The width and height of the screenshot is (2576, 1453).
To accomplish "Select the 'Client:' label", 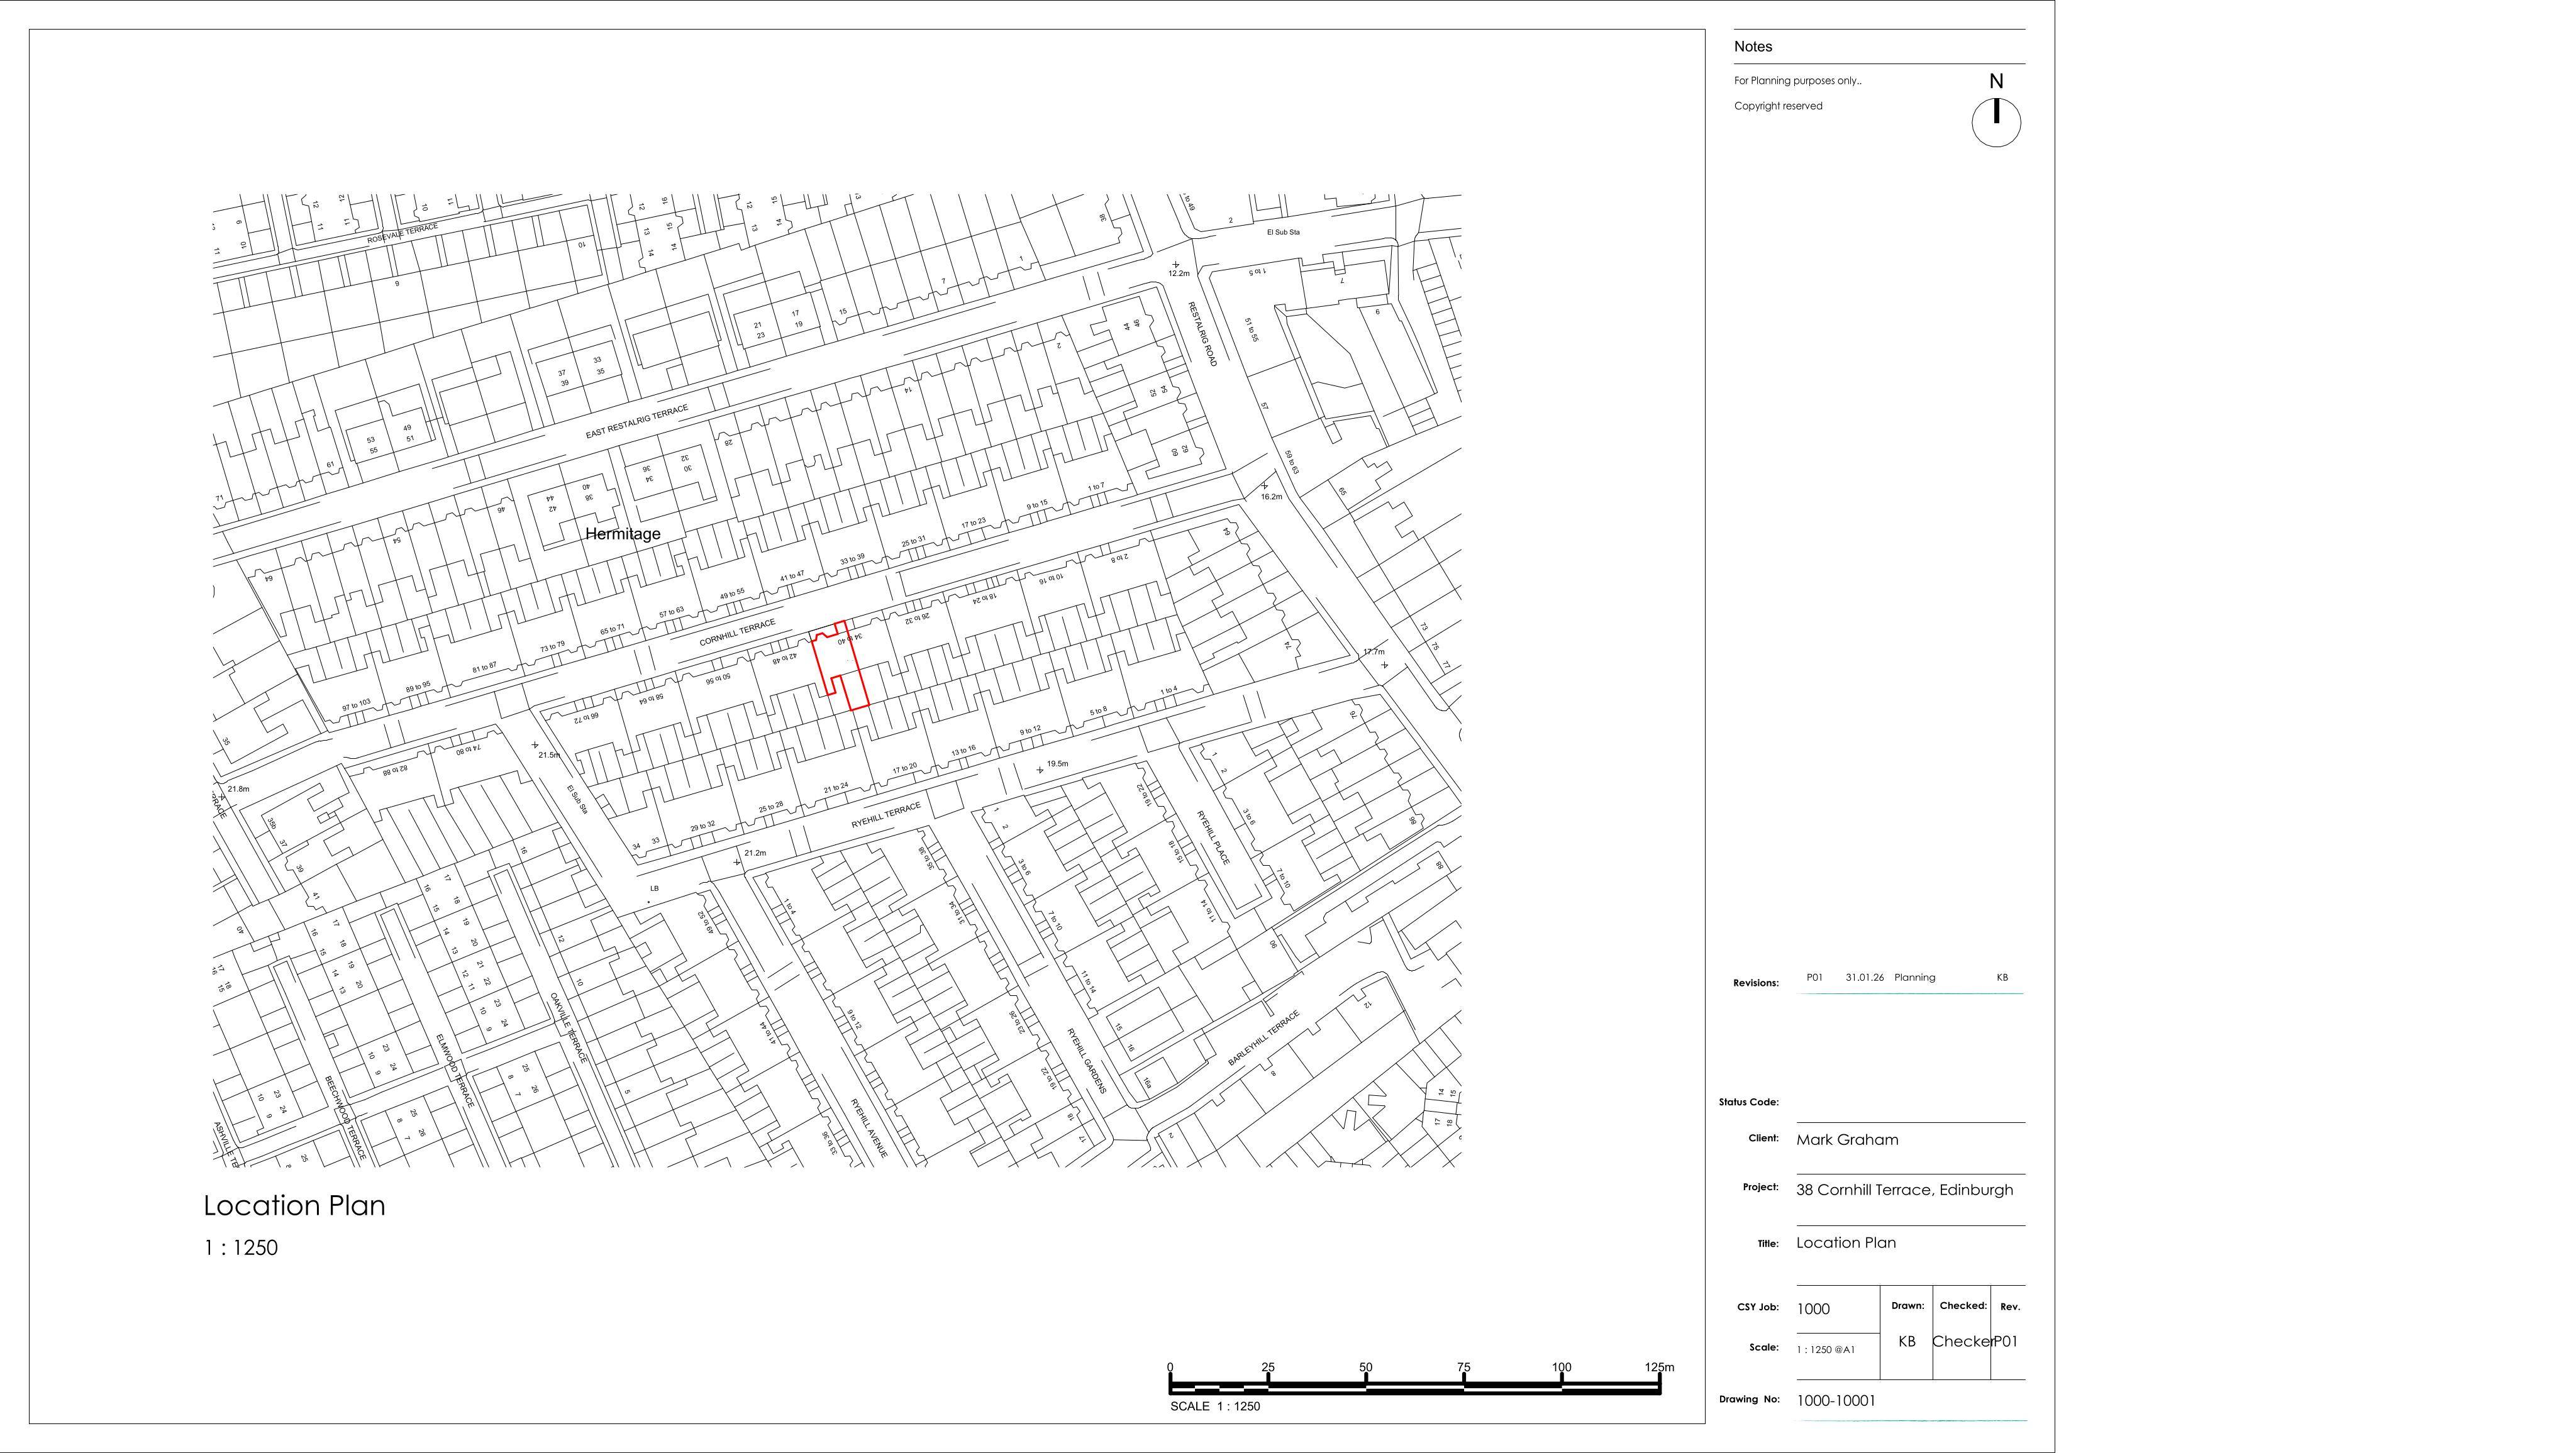I will coord(1764,1138).
